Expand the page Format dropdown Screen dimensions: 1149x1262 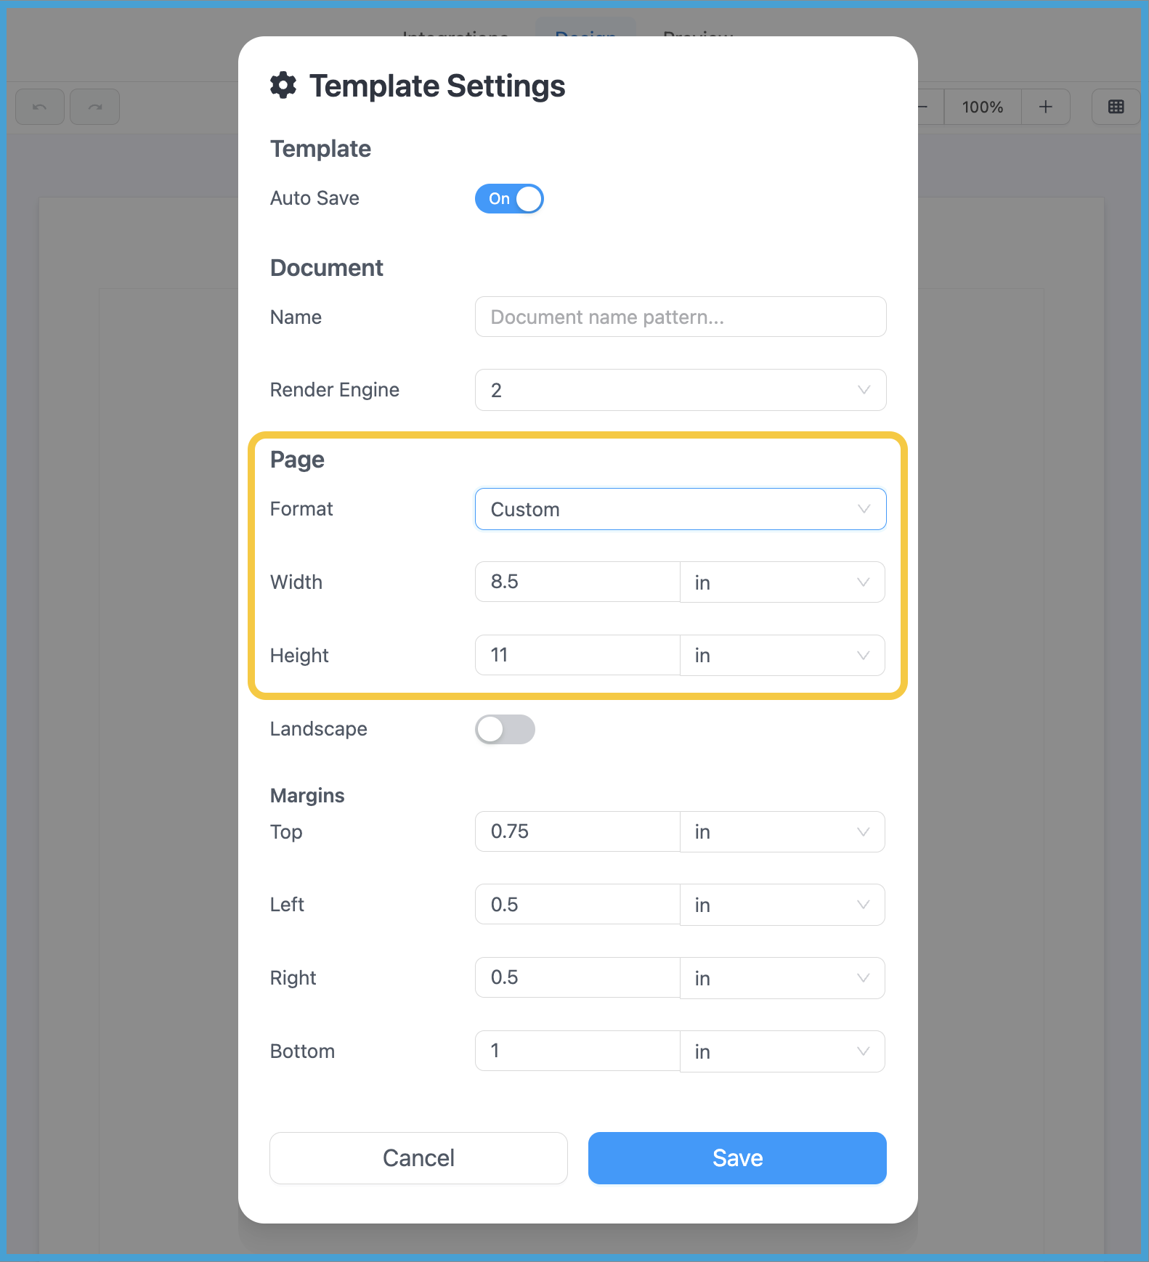pos(680,509)
